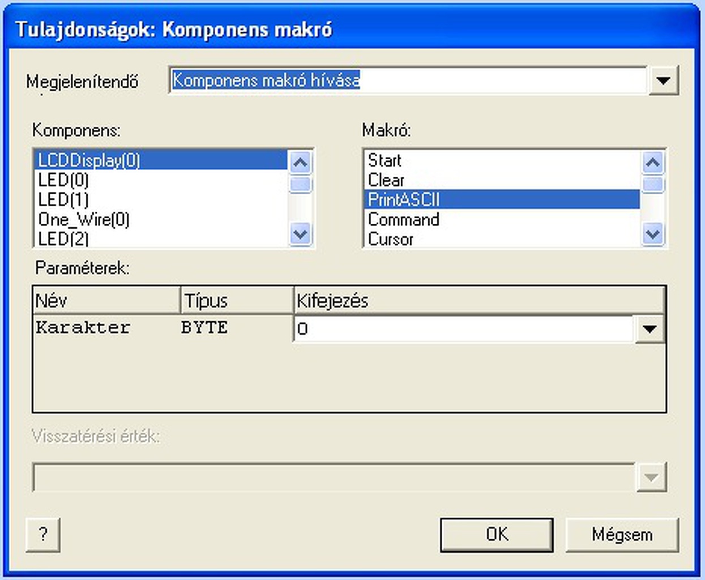Open the Megjelenítendő dropdown arrow
Viewport: 705px width, 580px height.
(x=663, y=80)
